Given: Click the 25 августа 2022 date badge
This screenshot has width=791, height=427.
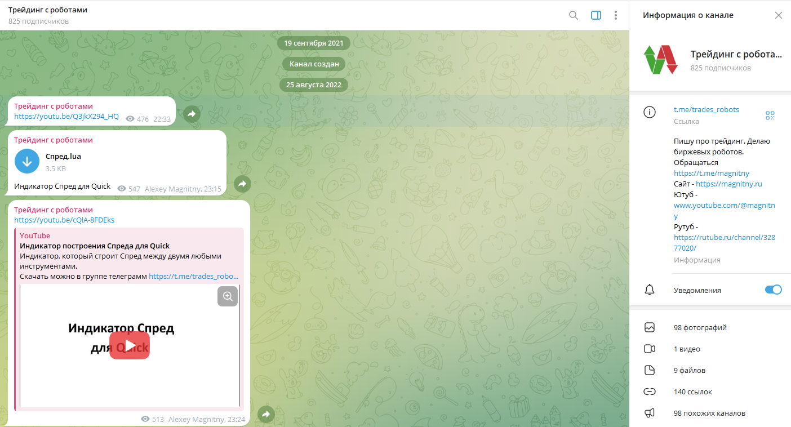Looking at the screenshot, I should point(314,85).
